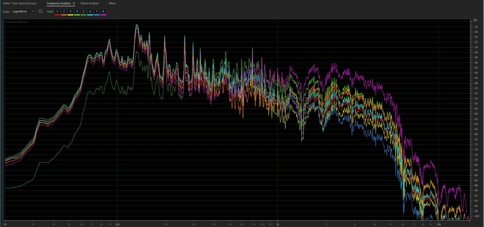This screenshot has width=484, height=227.
Task: Open the Frequency Analysis panel menu icon
Action: (x=74, y=4)
